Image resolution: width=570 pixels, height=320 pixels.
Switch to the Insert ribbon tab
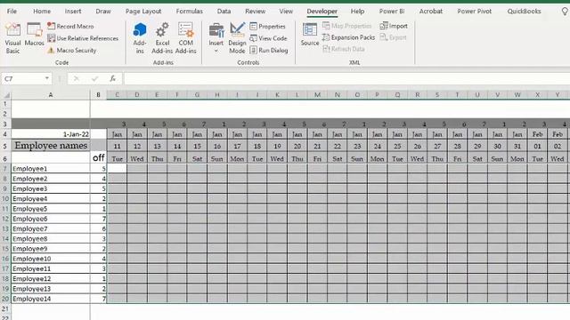[x=73, y=12]
